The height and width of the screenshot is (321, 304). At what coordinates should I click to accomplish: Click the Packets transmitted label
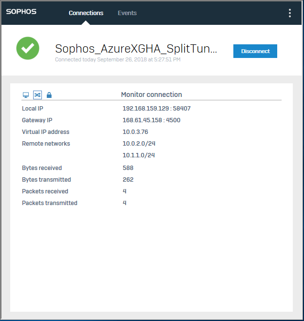pyautogui.click(x=50, y=203)
